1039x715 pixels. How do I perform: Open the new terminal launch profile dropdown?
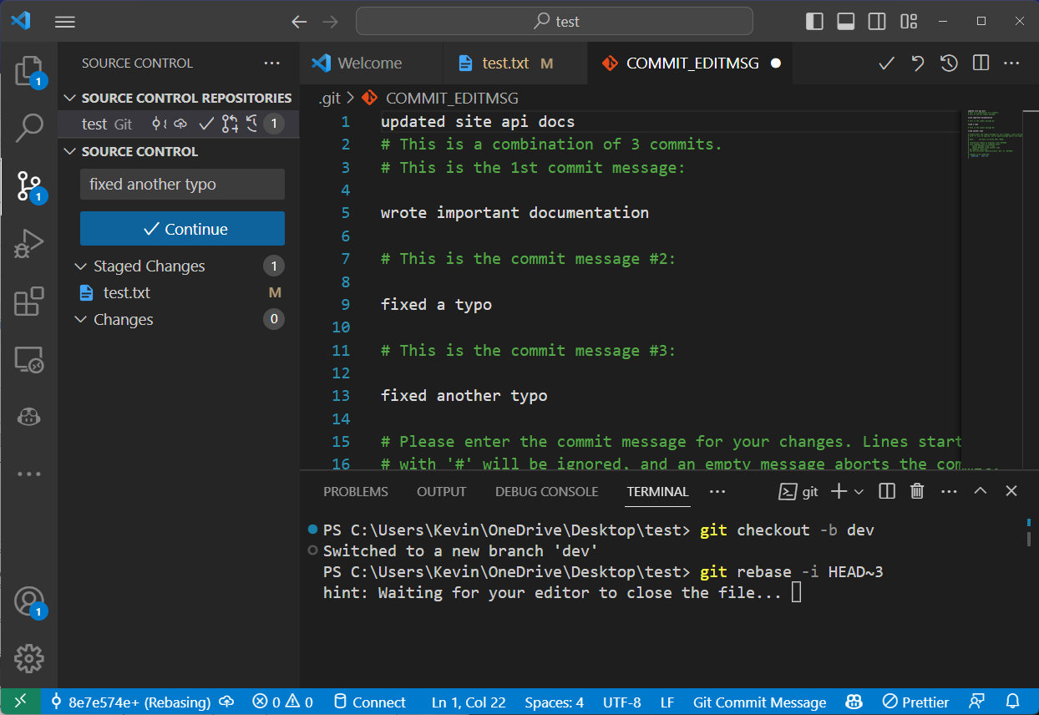click(859, 491)
